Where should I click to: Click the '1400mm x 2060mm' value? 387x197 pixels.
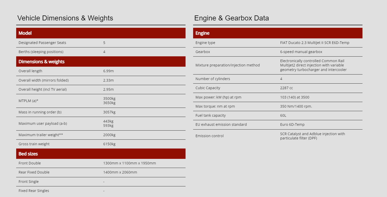pos(120,172)
